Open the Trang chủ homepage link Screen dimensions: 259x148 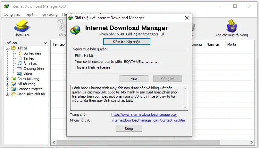[x=144, y=115]
